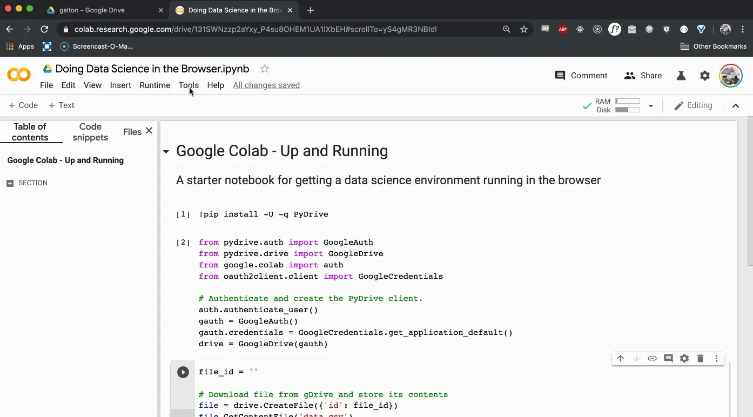Delete the cell with the trash icon
753x417 pixels.
coord(700,359)
